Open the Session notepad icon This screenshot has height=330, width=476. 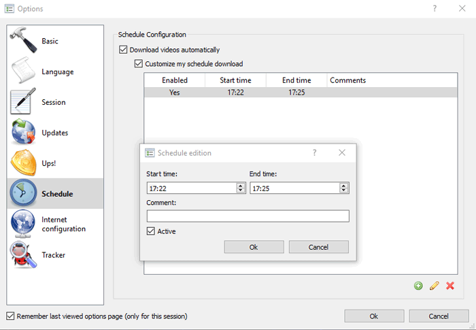(x=23, y=101)
